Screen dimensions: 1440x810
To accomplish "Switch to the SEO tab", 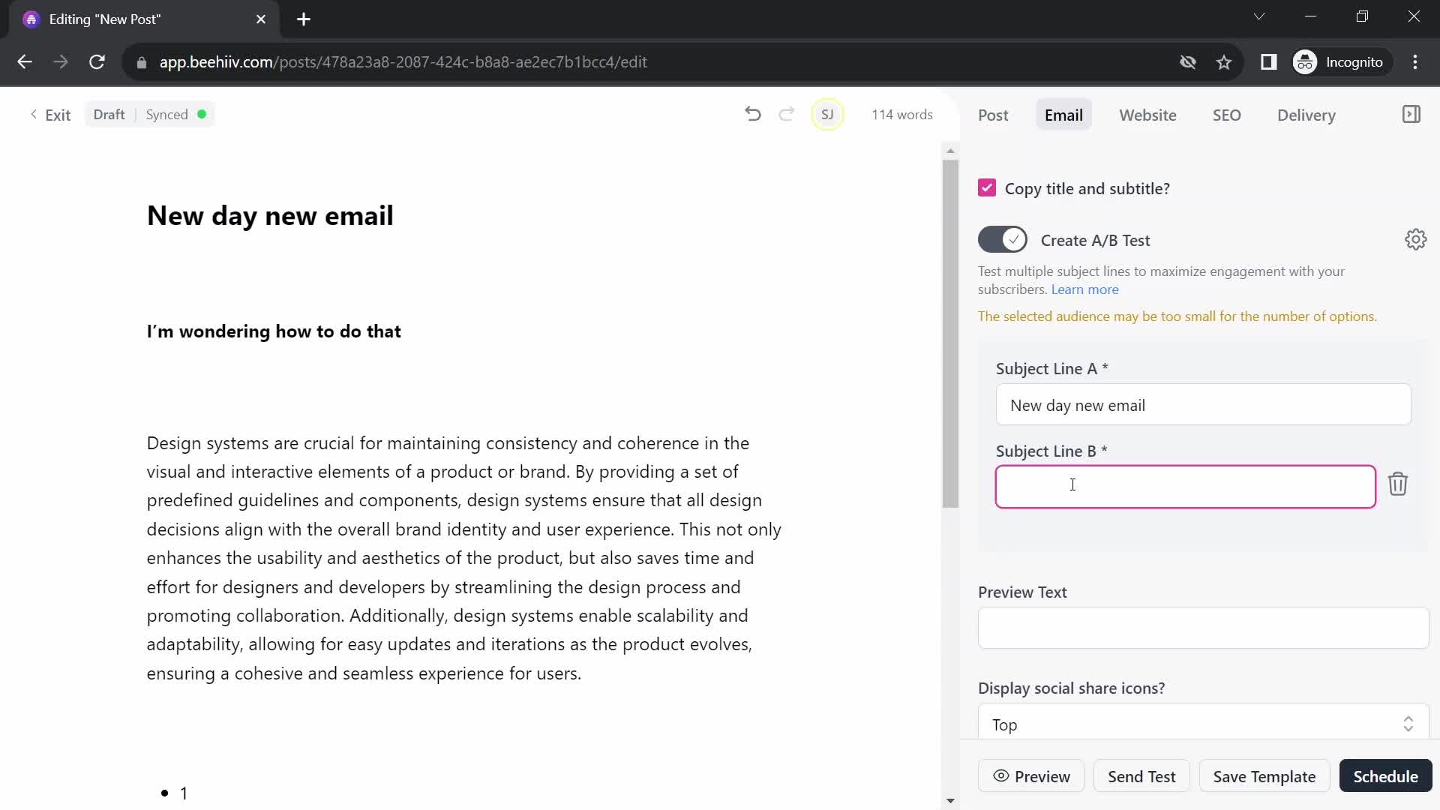I will coord(1226,115).
